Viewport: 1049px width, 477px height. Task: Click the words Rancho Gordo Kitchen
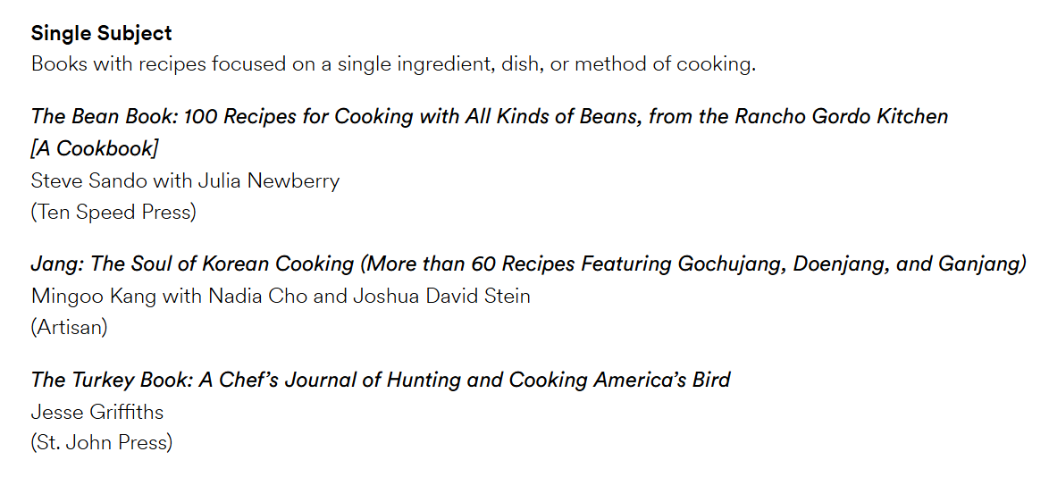pos(841,117)
